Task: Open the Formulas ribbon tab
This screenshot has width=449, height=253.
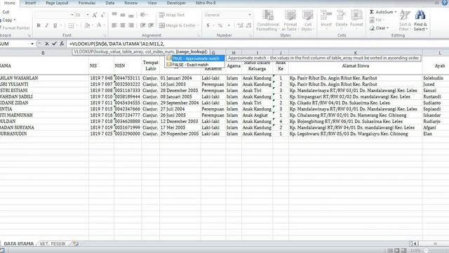Action: [x=87, y=3]
